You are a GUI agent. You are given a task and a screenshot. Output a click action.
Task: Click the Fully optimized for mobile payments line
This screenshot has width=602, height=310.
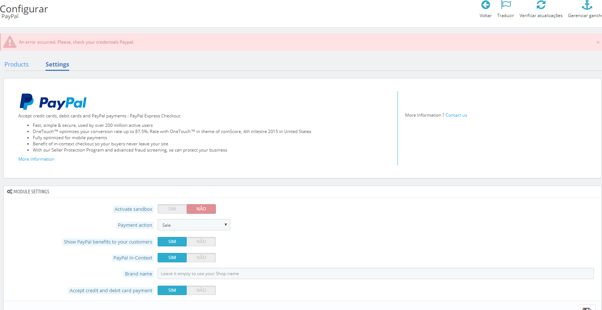click(x=70, y=138)
